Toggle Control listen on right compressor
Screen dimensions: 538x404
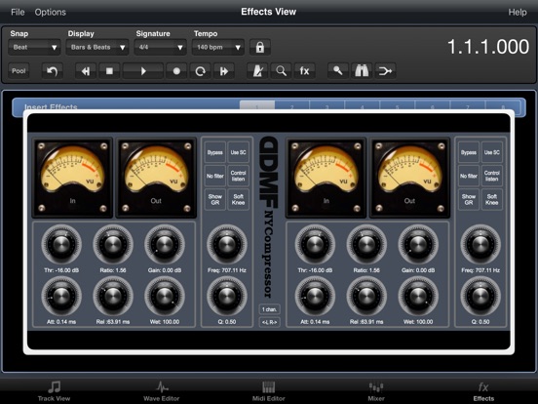pyautogui.click(x=491, y=176)
